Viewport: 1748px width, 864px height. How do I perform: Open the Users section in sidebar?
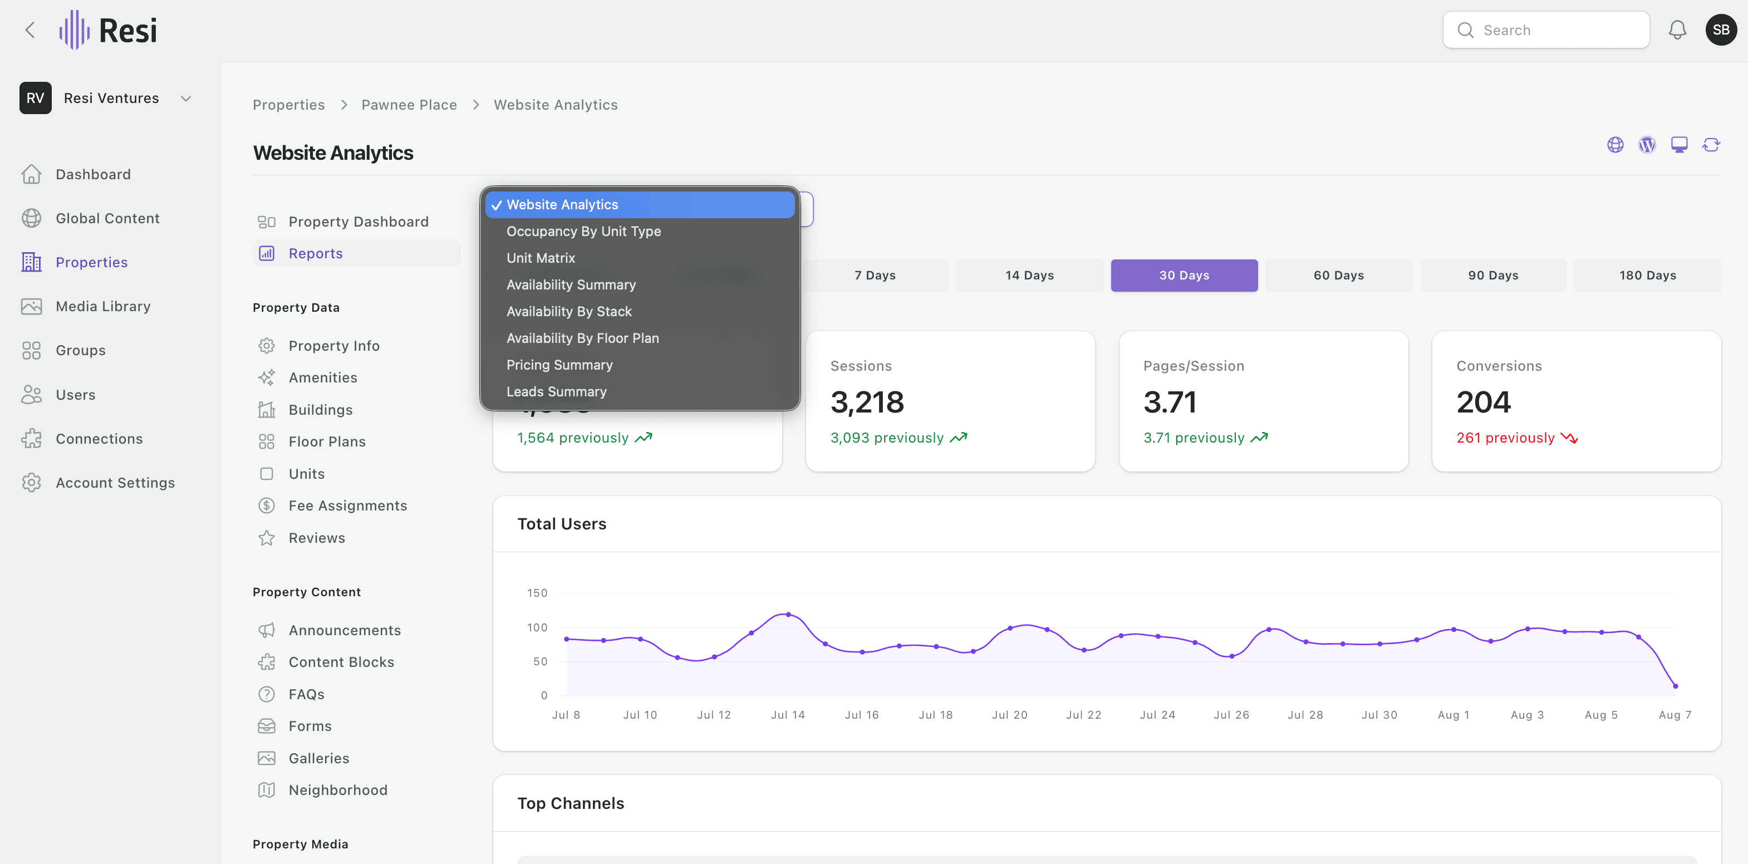coord(75,394)
